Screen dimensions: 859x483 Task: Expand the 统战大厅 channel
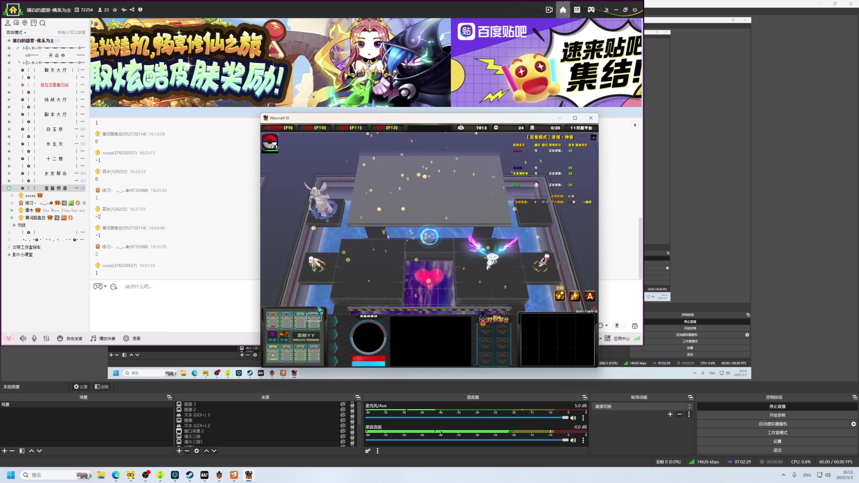[x=9, y=100]
